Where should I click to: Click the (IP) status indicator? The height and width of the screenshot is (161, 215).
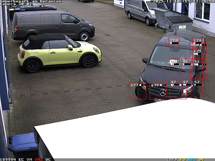point(172,159)
